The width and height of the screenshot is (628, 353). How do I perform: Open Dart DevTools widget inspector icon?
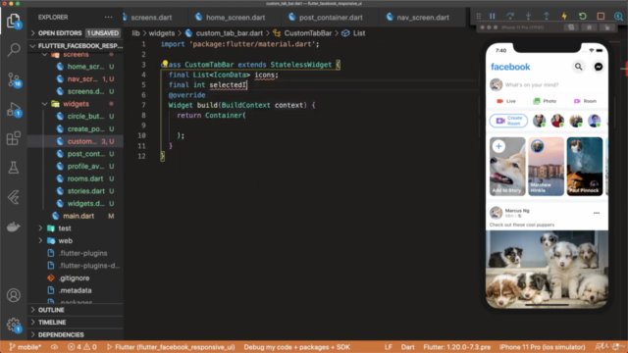click(618, 16)
